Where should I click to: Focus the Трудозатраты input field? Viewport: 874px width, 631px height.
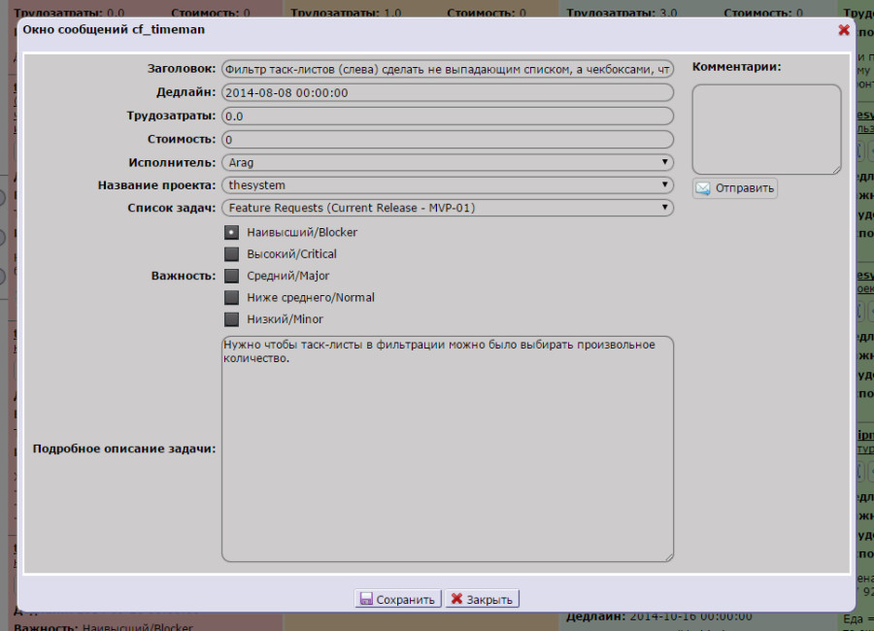point(447,116)
